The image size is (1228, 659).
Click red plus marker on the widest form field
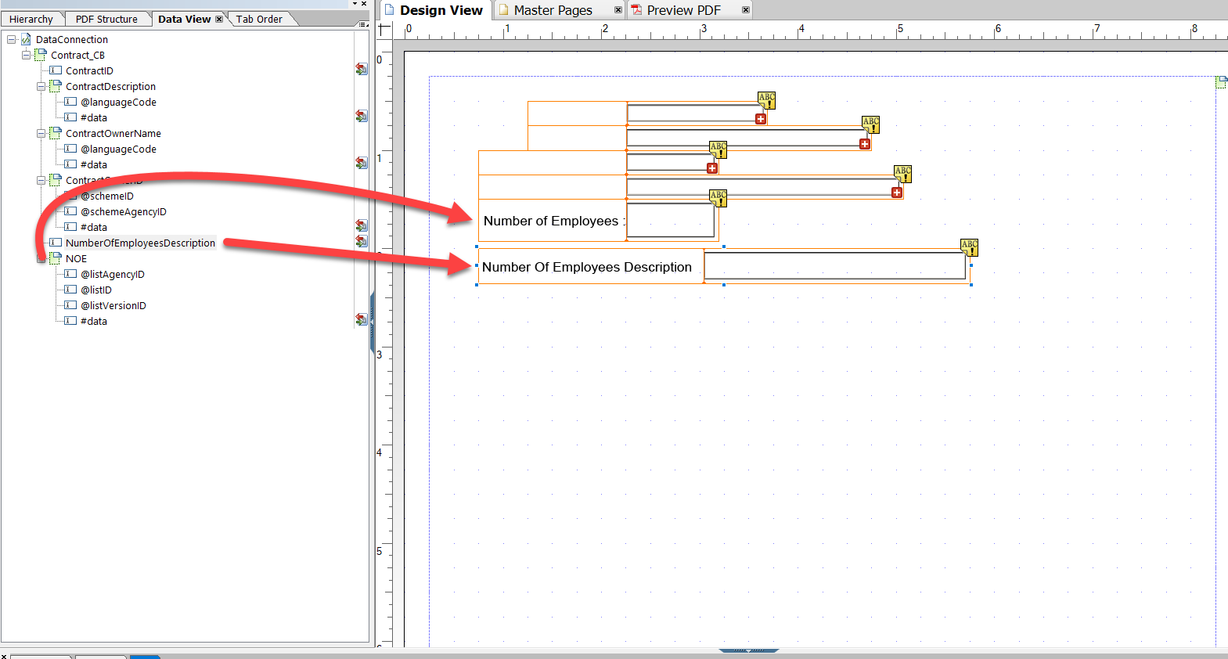897,193
